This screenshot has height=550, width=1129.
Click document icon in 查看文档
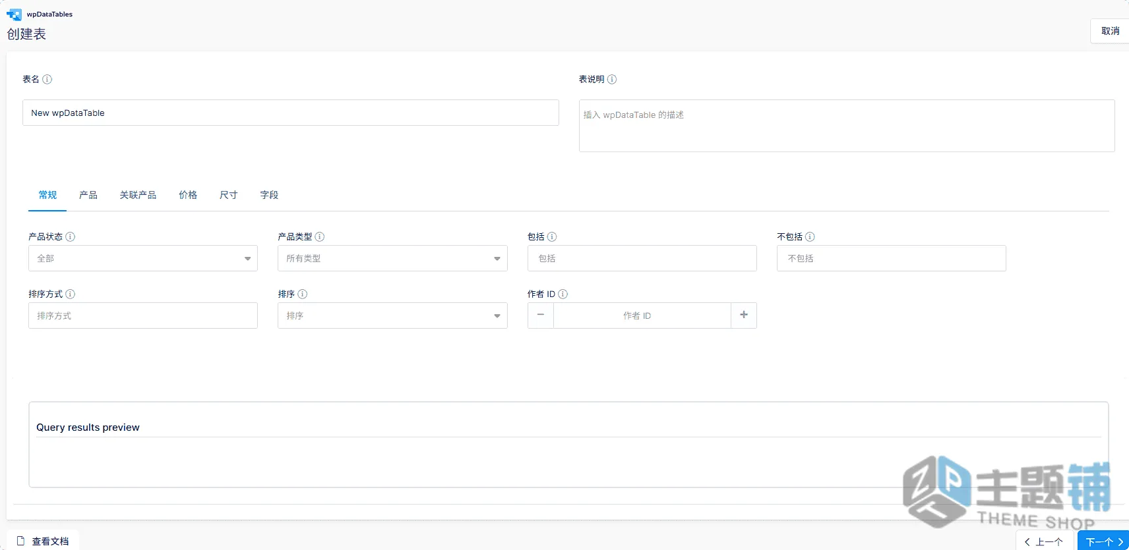[x=20, y=541]
